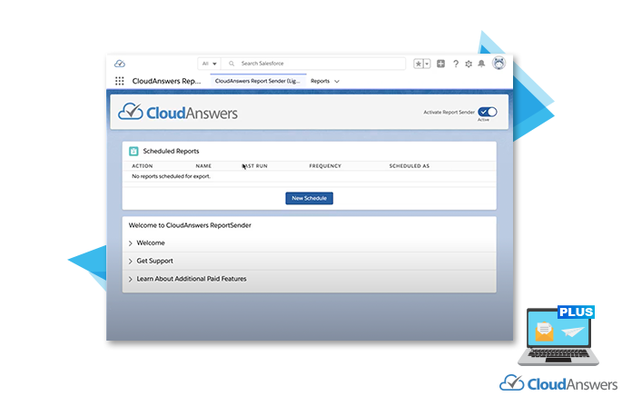Click the New Schedule button
This screenshot has width=622, height=396.
(310, 198)
